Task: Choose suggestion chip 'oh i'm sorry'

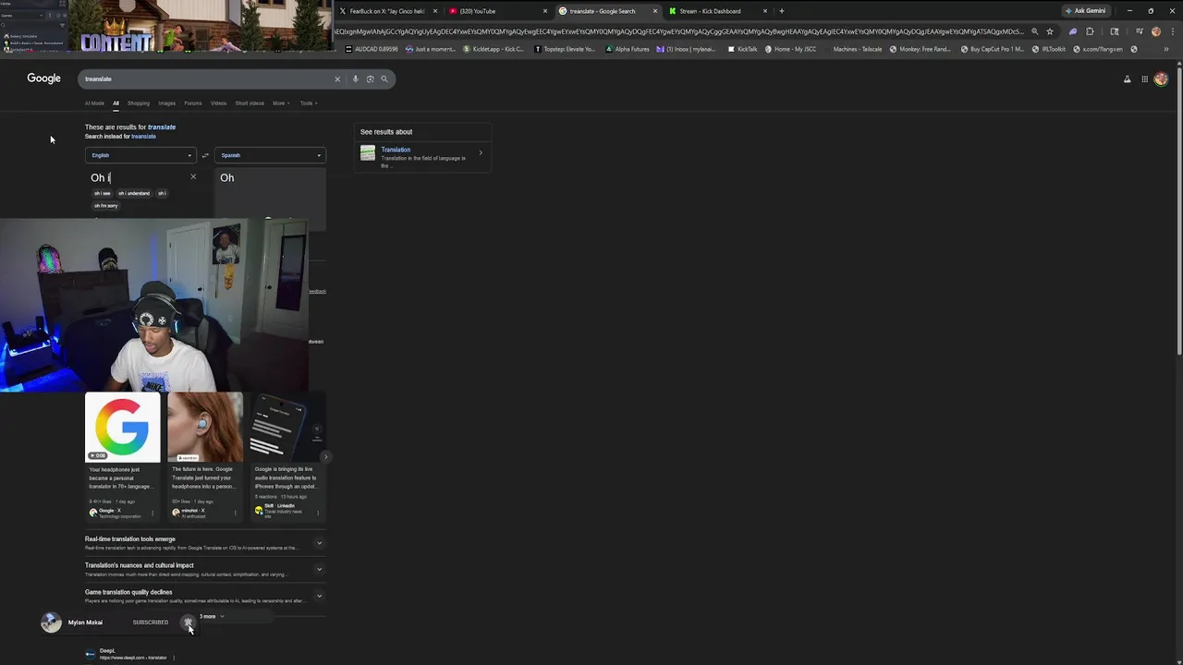Action: pyautogui.click(x=106, y=205)
